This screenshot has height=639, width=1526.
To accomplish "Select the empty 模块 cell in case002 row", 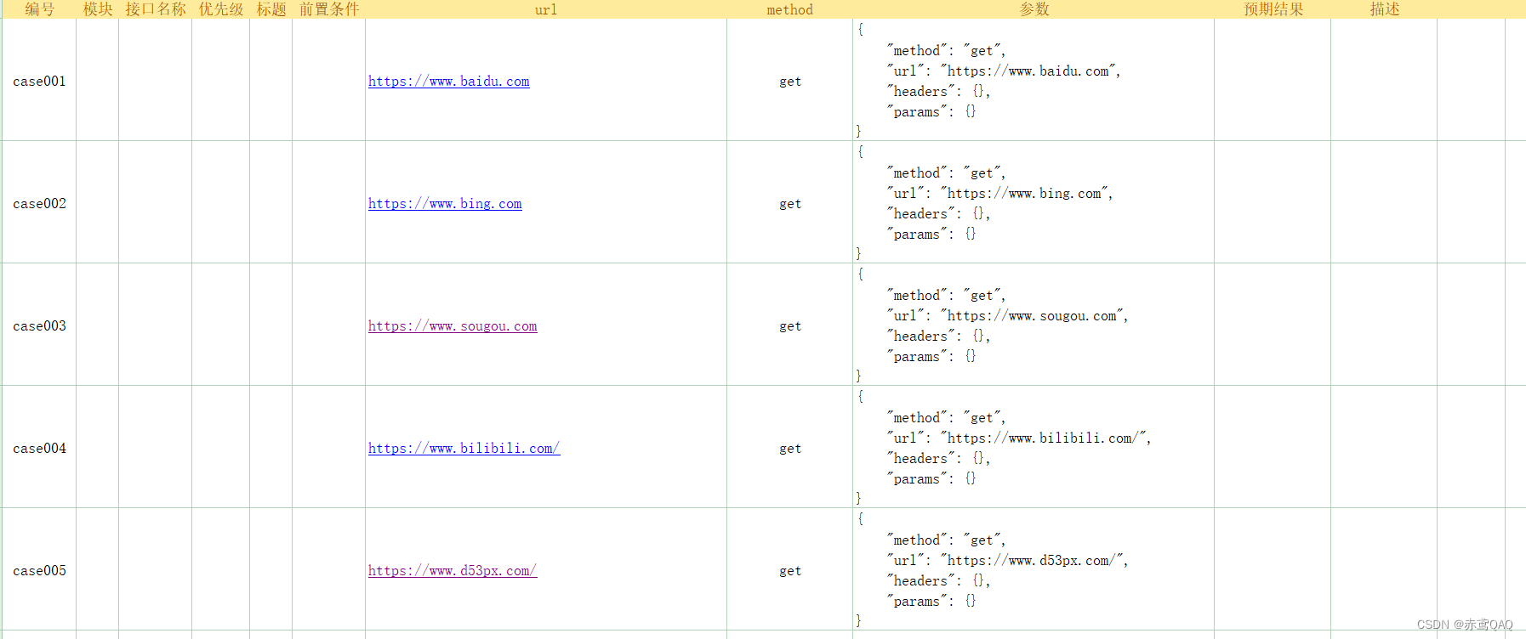I will pos(98,202).
